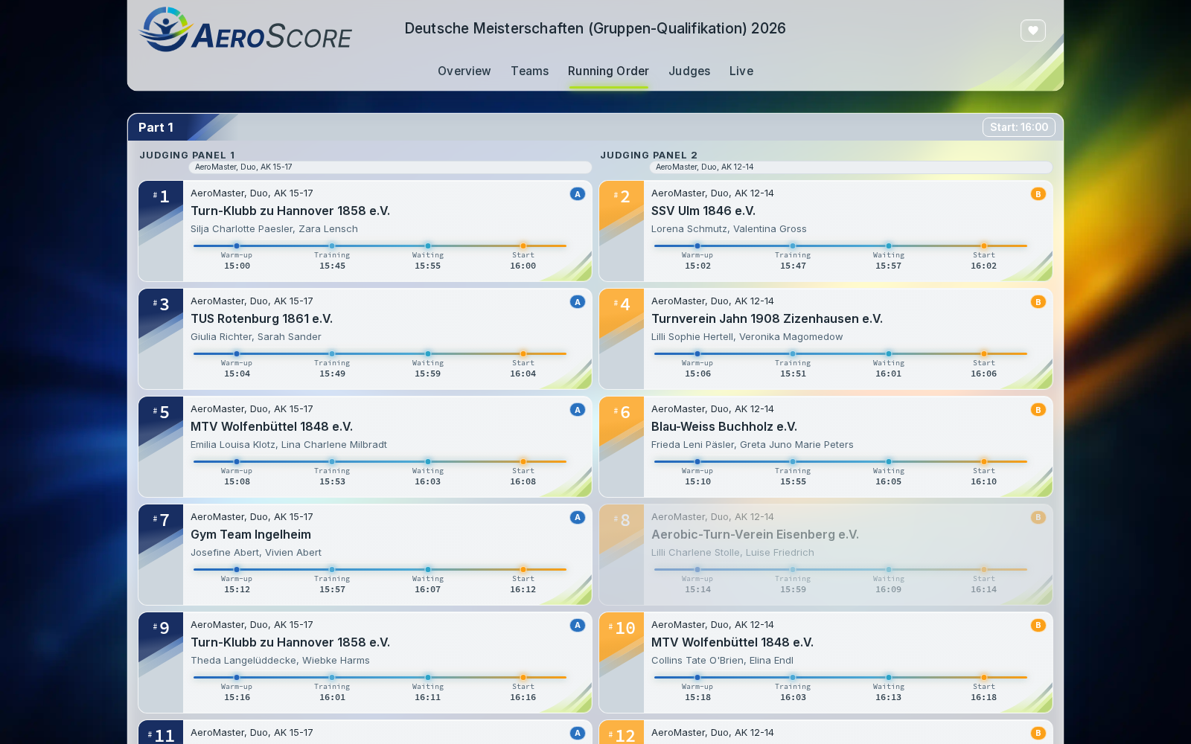
Task: Click Waiting marker 15:59 on TUS Rotenburg
Action: (428, 353)
